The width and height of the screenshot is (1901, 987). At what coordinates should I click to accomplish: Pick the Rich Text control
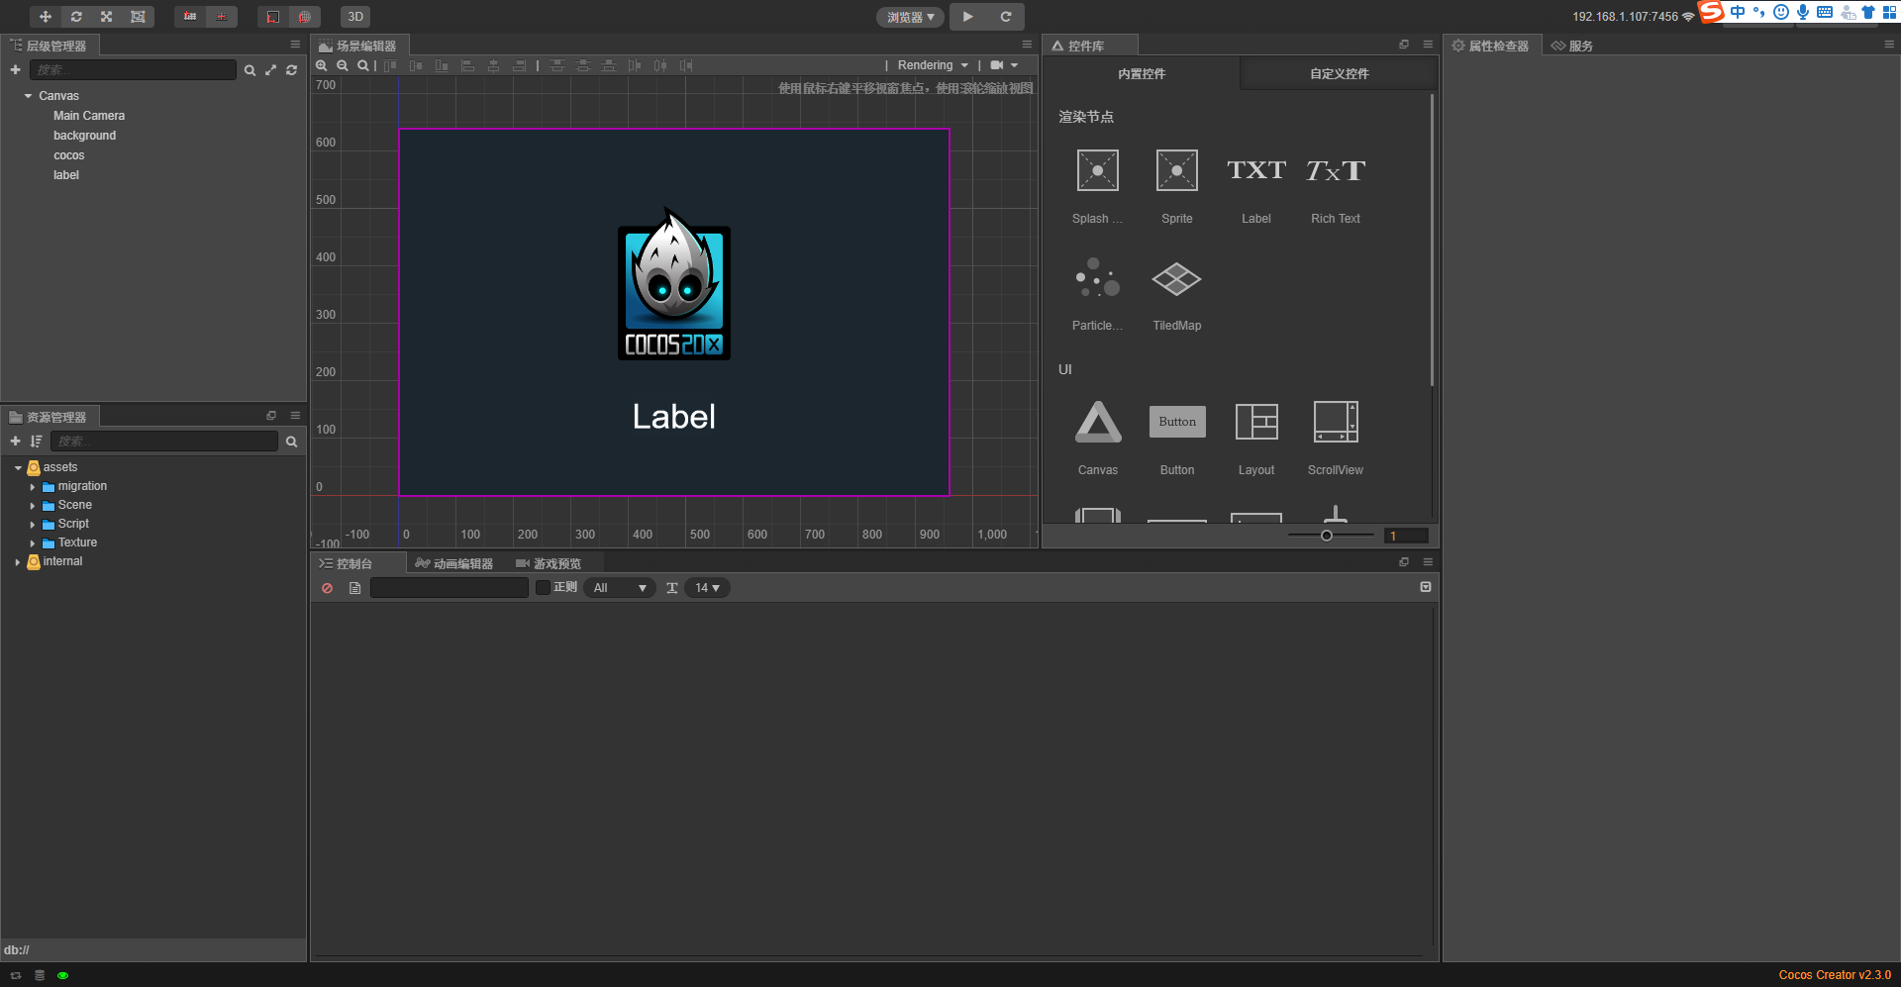pos(1335,186)
